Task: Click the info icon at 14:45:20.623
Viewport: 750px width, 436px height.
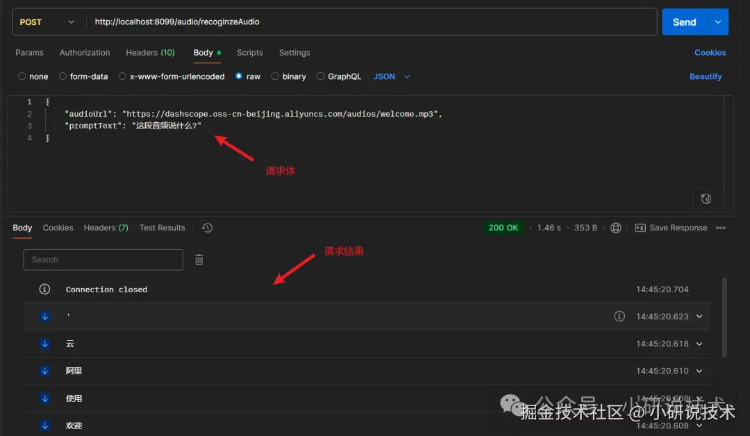Action: click(619, 317)
